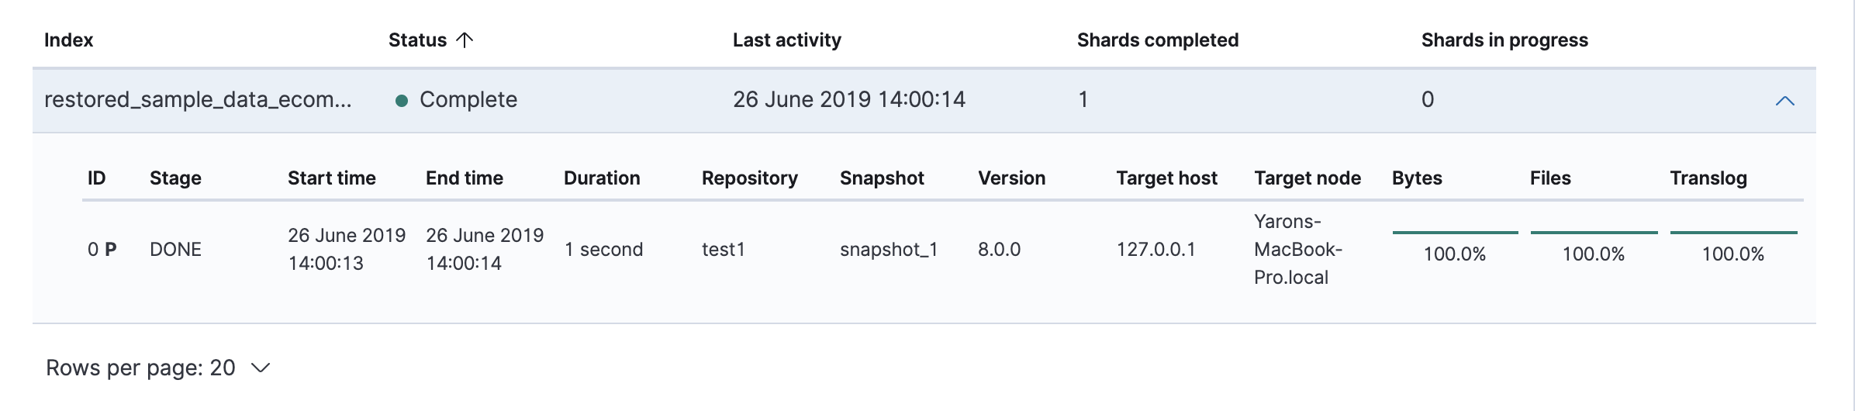Click the DONE stage cell
Screen dimensions: 1855x411
pyautogui.click(x=175, y=250)
